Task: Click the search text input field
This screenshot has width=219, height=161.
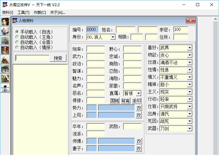Action: (32, 58)
